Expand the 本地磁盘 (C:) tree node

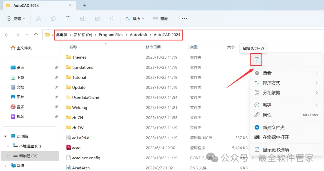8,146
